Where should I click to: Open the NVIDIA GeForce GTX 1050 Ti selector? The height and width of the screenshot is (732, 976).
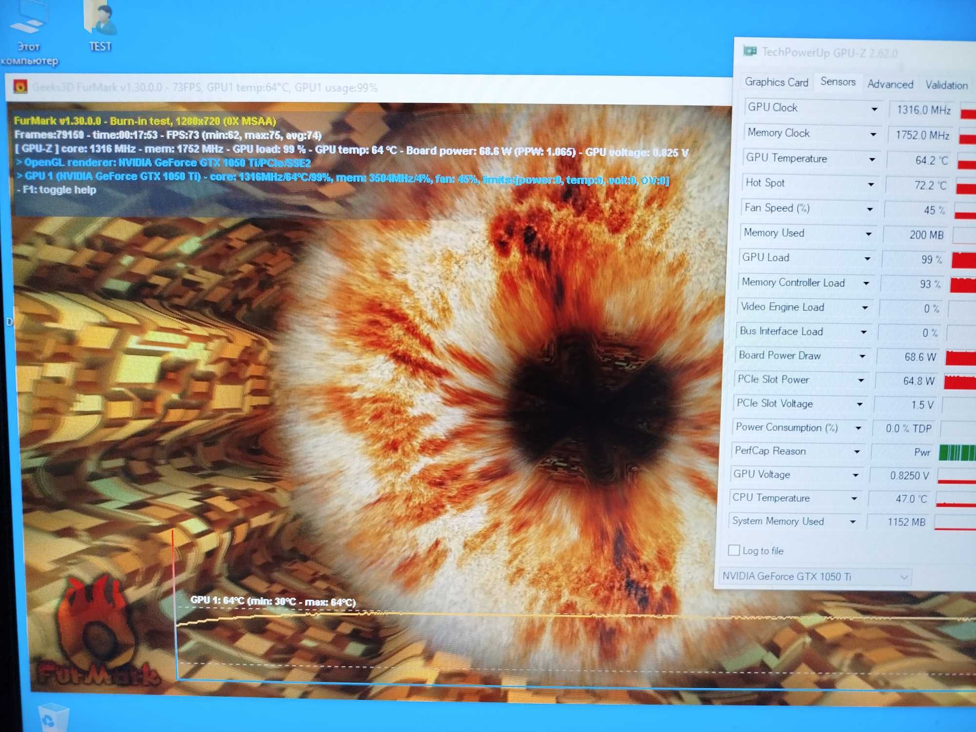pyautogui.click(x=815, y=576)
